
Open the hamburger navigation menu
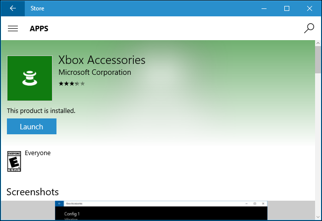(13, 29)
